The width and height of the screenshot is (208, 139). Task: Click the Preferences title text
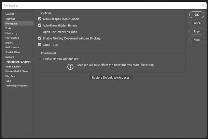pos(11,6)
